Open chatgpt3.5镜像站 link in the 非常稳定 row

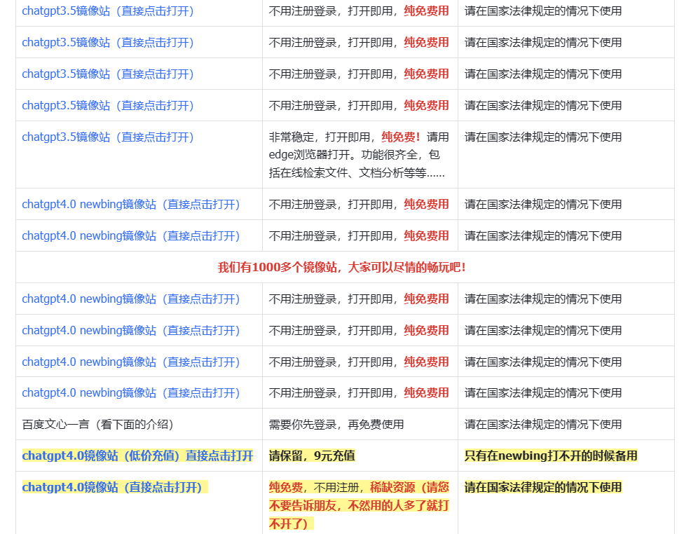point(108,137)
